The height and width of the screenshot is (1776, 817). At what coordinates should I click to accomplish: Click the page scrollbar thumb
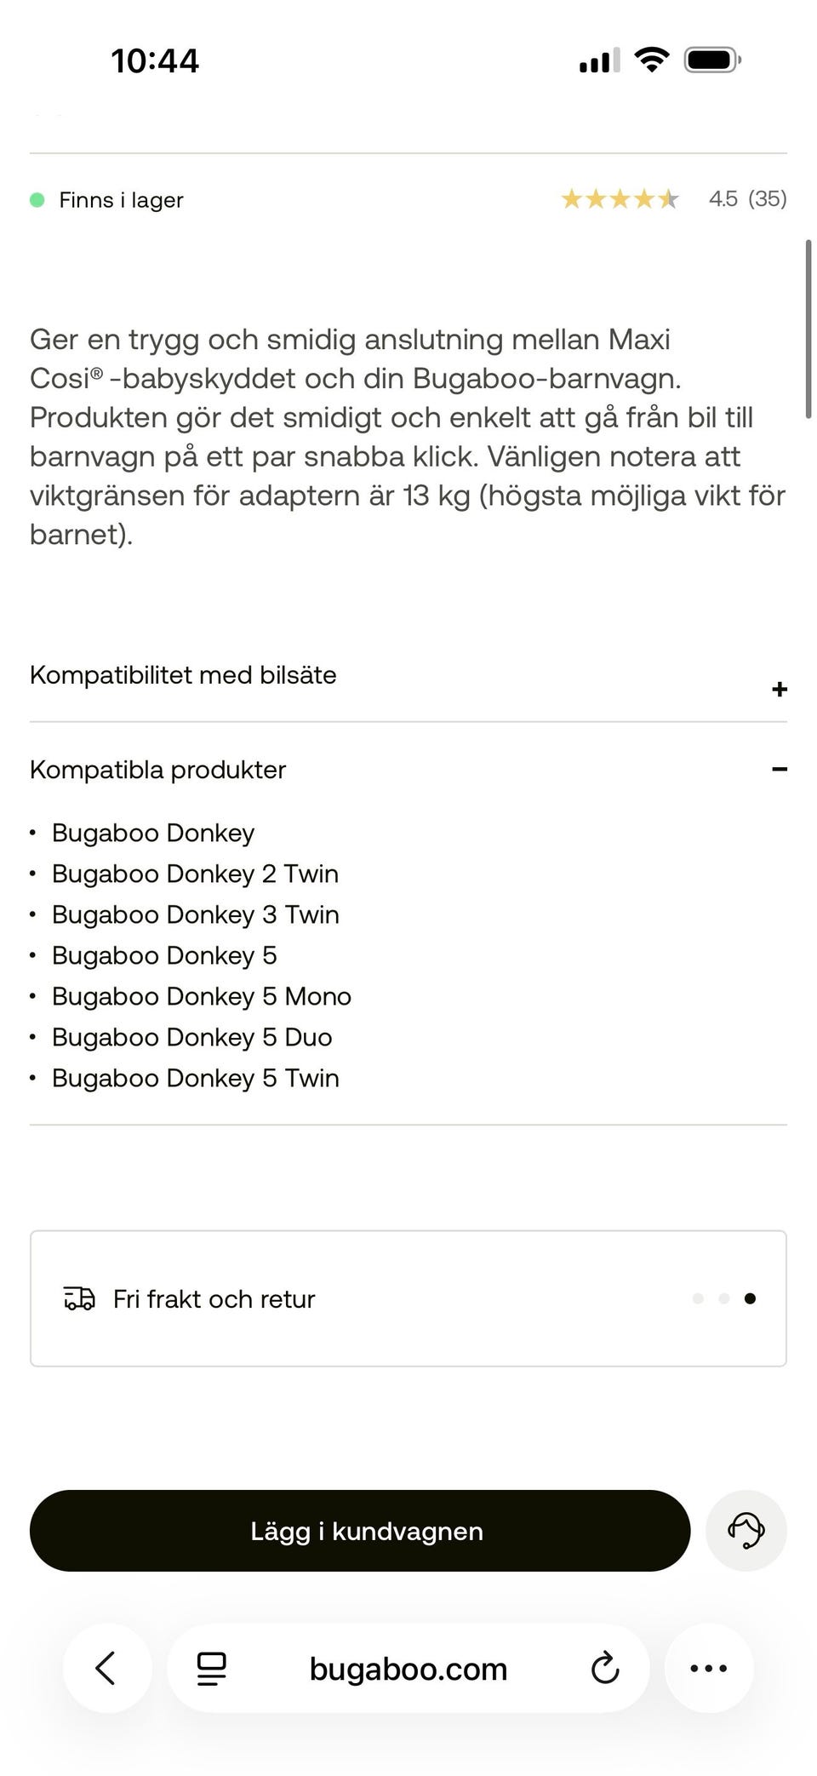coord(808,329)
